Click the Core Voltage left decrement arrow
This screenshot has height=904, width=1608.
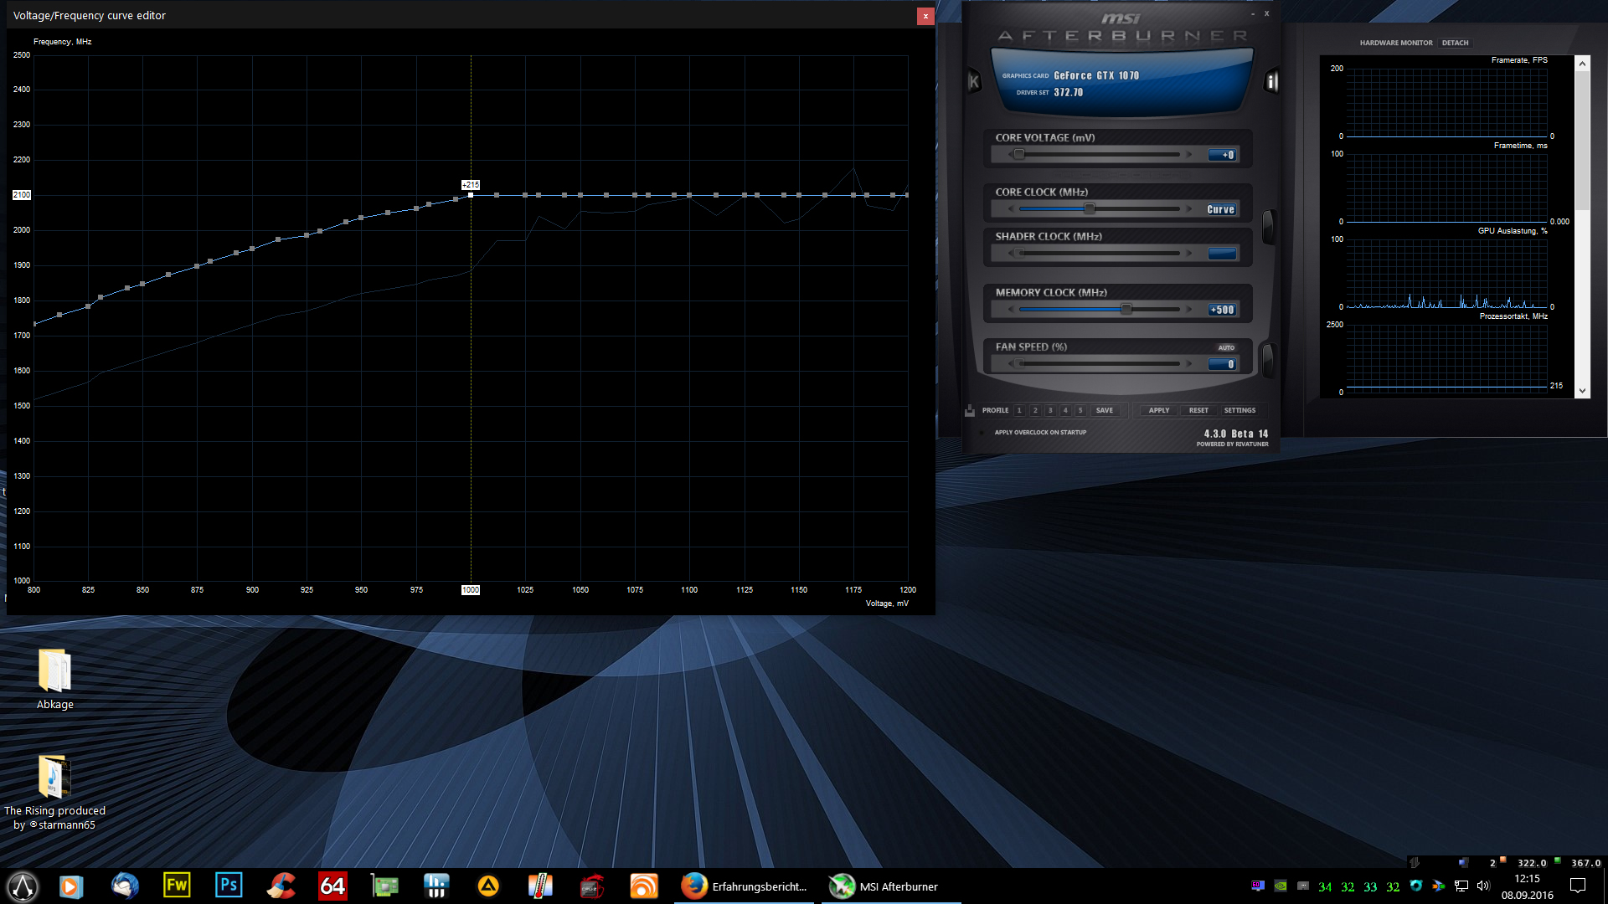(x=1010, y=155)
